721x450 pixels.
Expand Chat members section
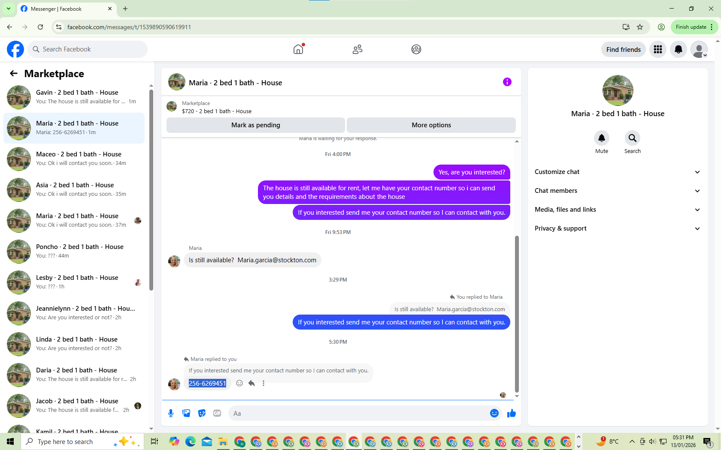point(618,191)
